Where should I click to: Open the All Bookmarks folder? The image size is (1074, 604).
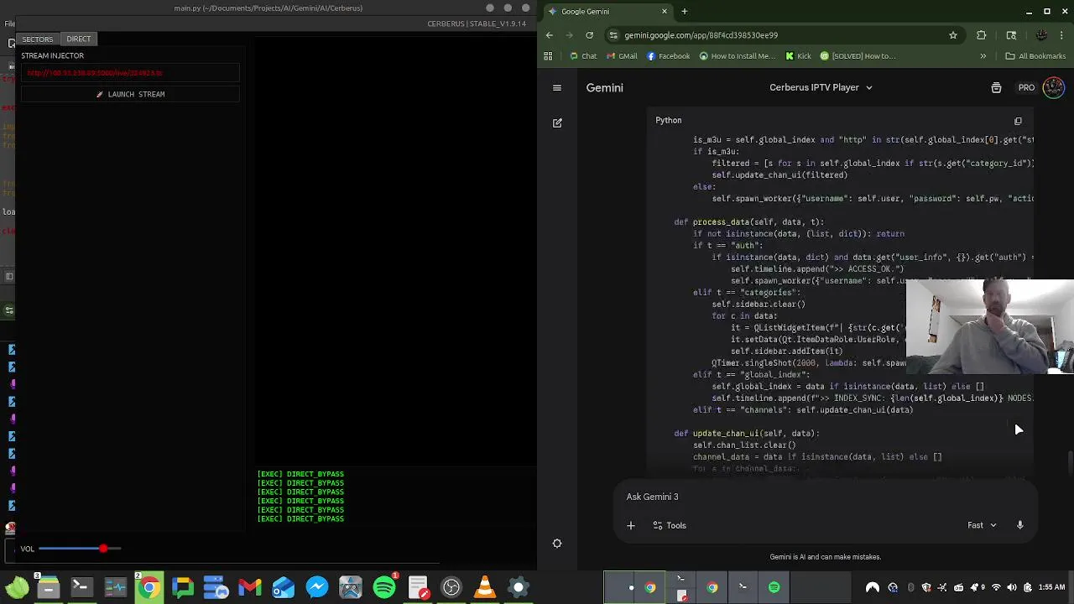pyautogui.click(x=1035, y=56)
